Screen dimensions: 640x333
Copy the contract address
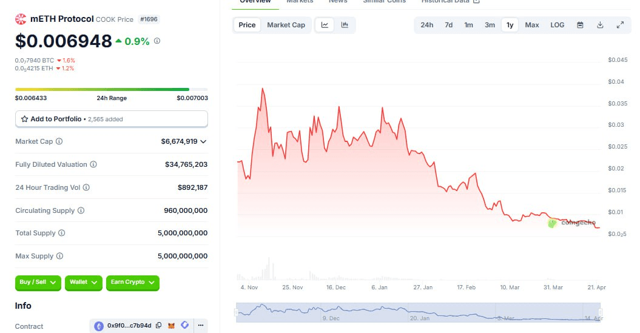(x=158, y=326)
